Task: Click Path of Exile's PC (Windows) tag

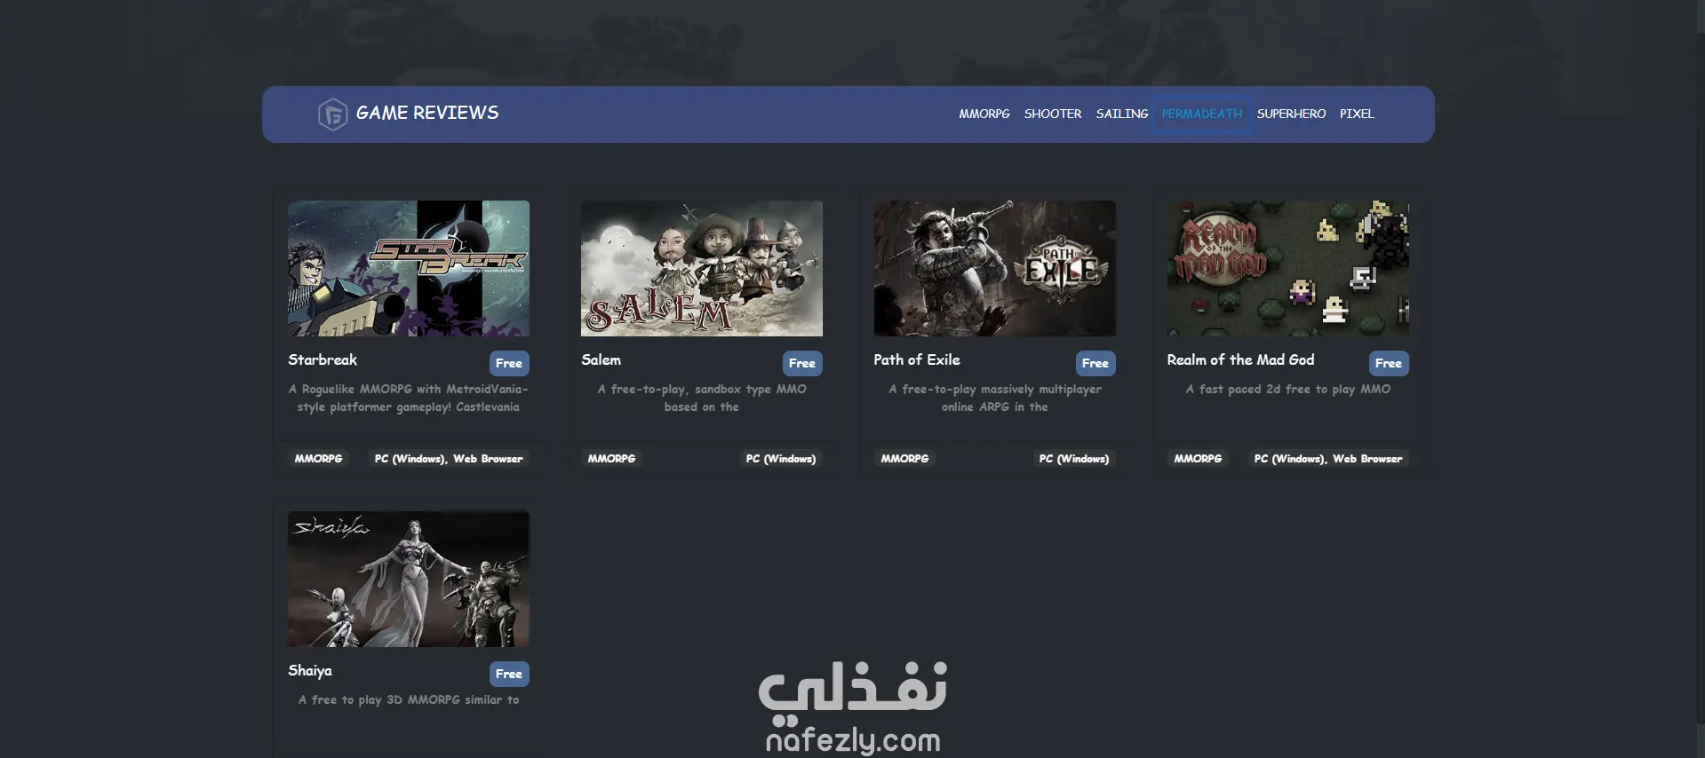Action: [1074, 459]
